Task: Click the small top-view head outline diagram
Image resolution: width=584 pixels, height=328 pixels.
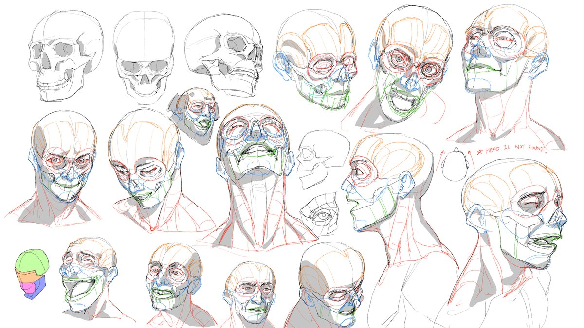Action: click(456, 163)
